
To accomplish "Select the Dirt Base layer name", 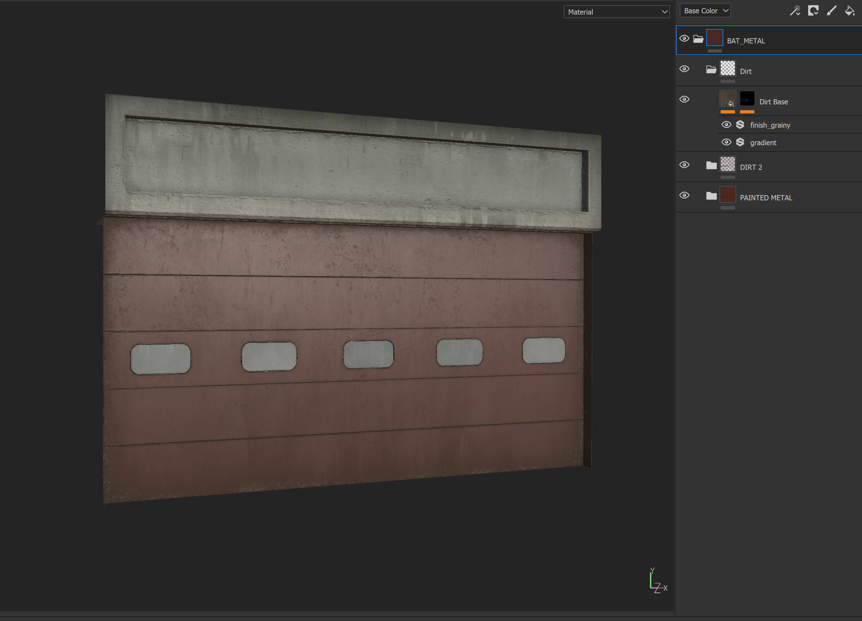I will tap(773, 102).
